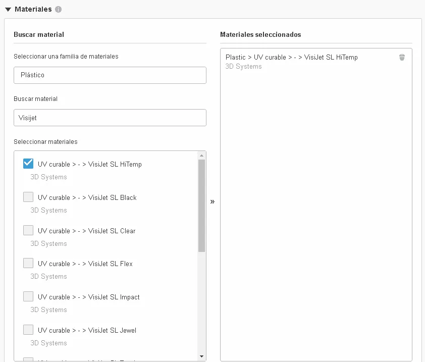
Task: Click the materials list scroll down arrow
Action: click(x=202, y=356)
